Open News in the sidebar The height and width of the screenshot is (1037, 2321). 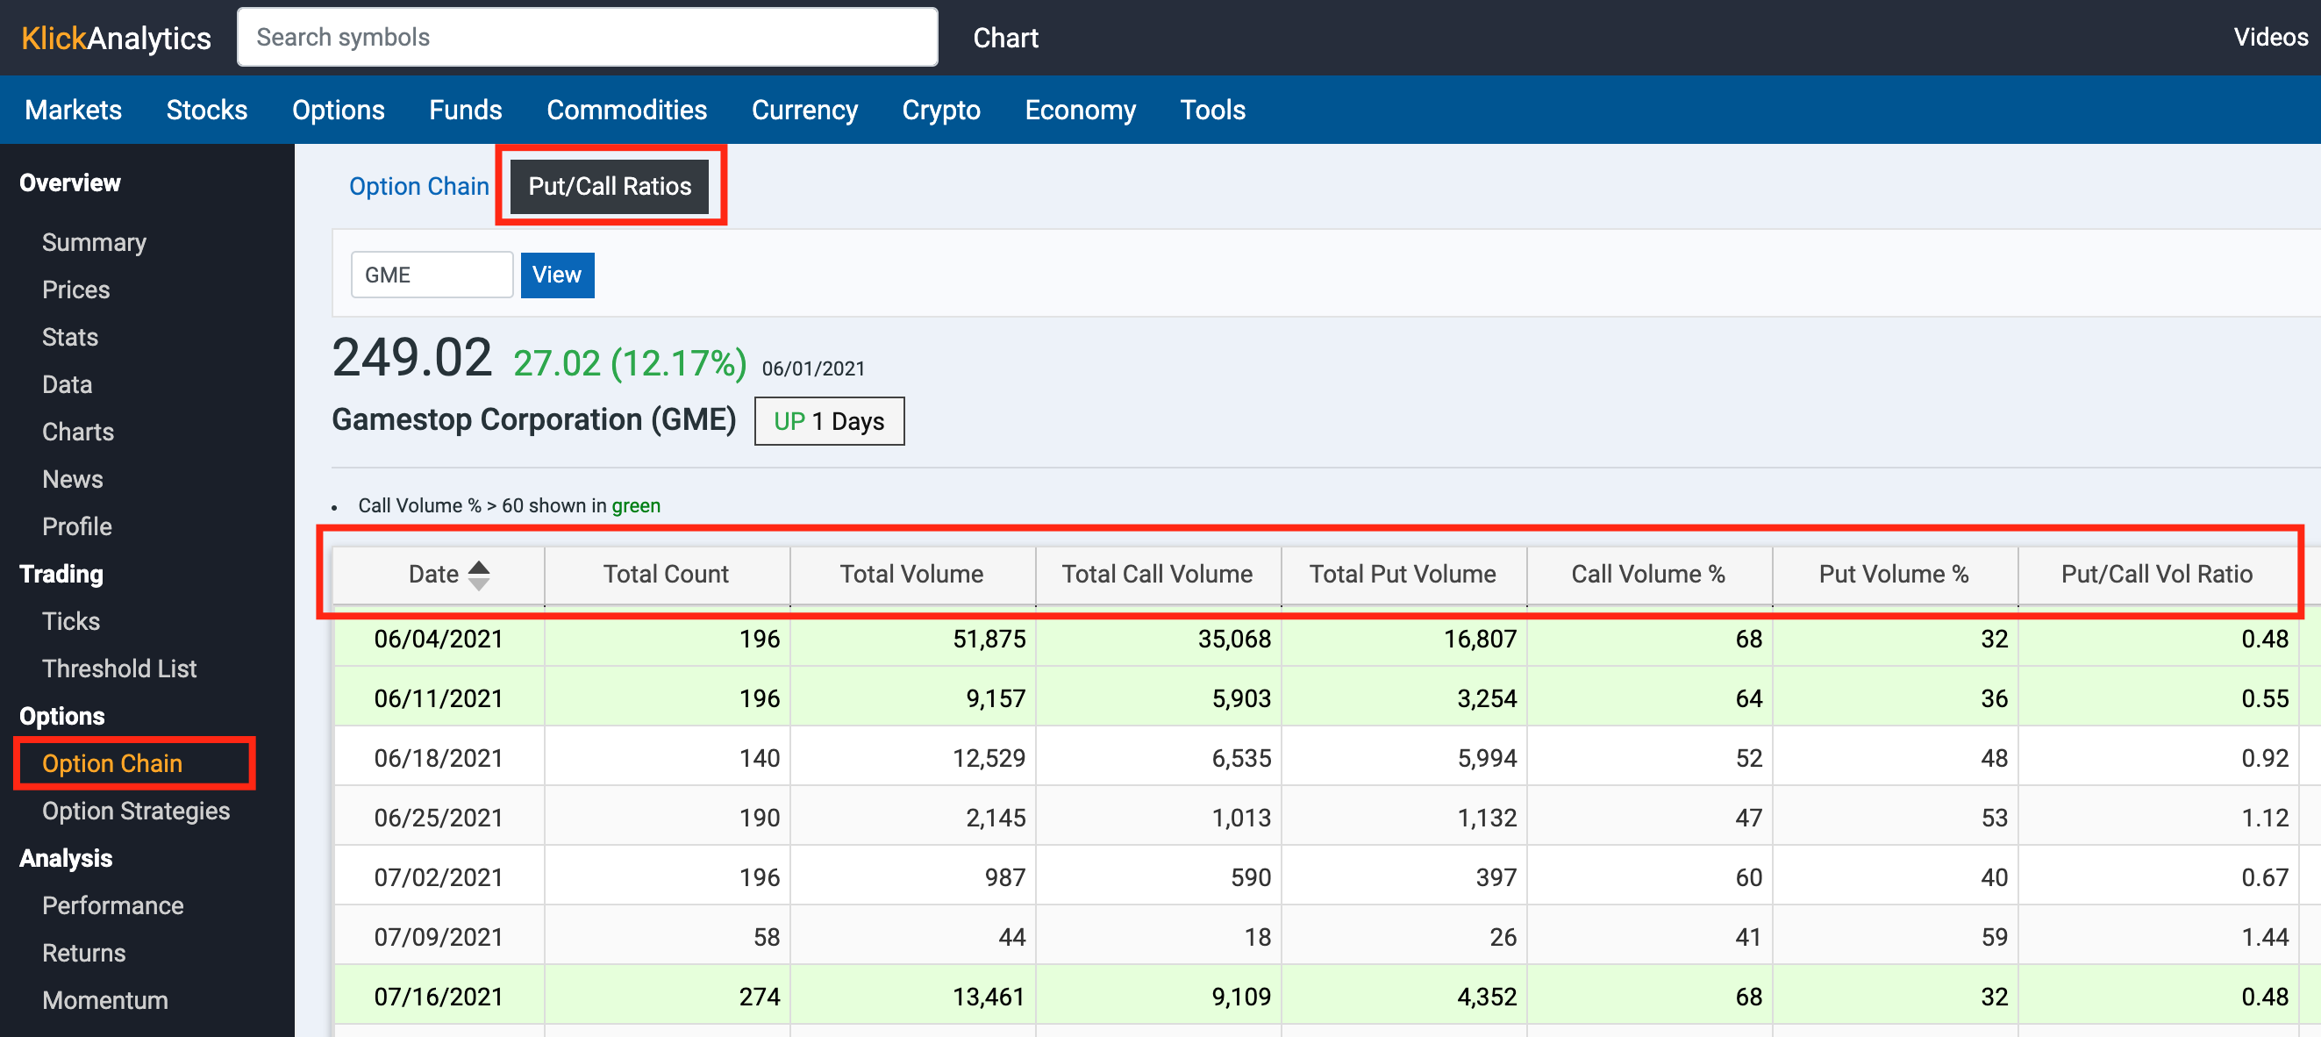pos(72,479)
